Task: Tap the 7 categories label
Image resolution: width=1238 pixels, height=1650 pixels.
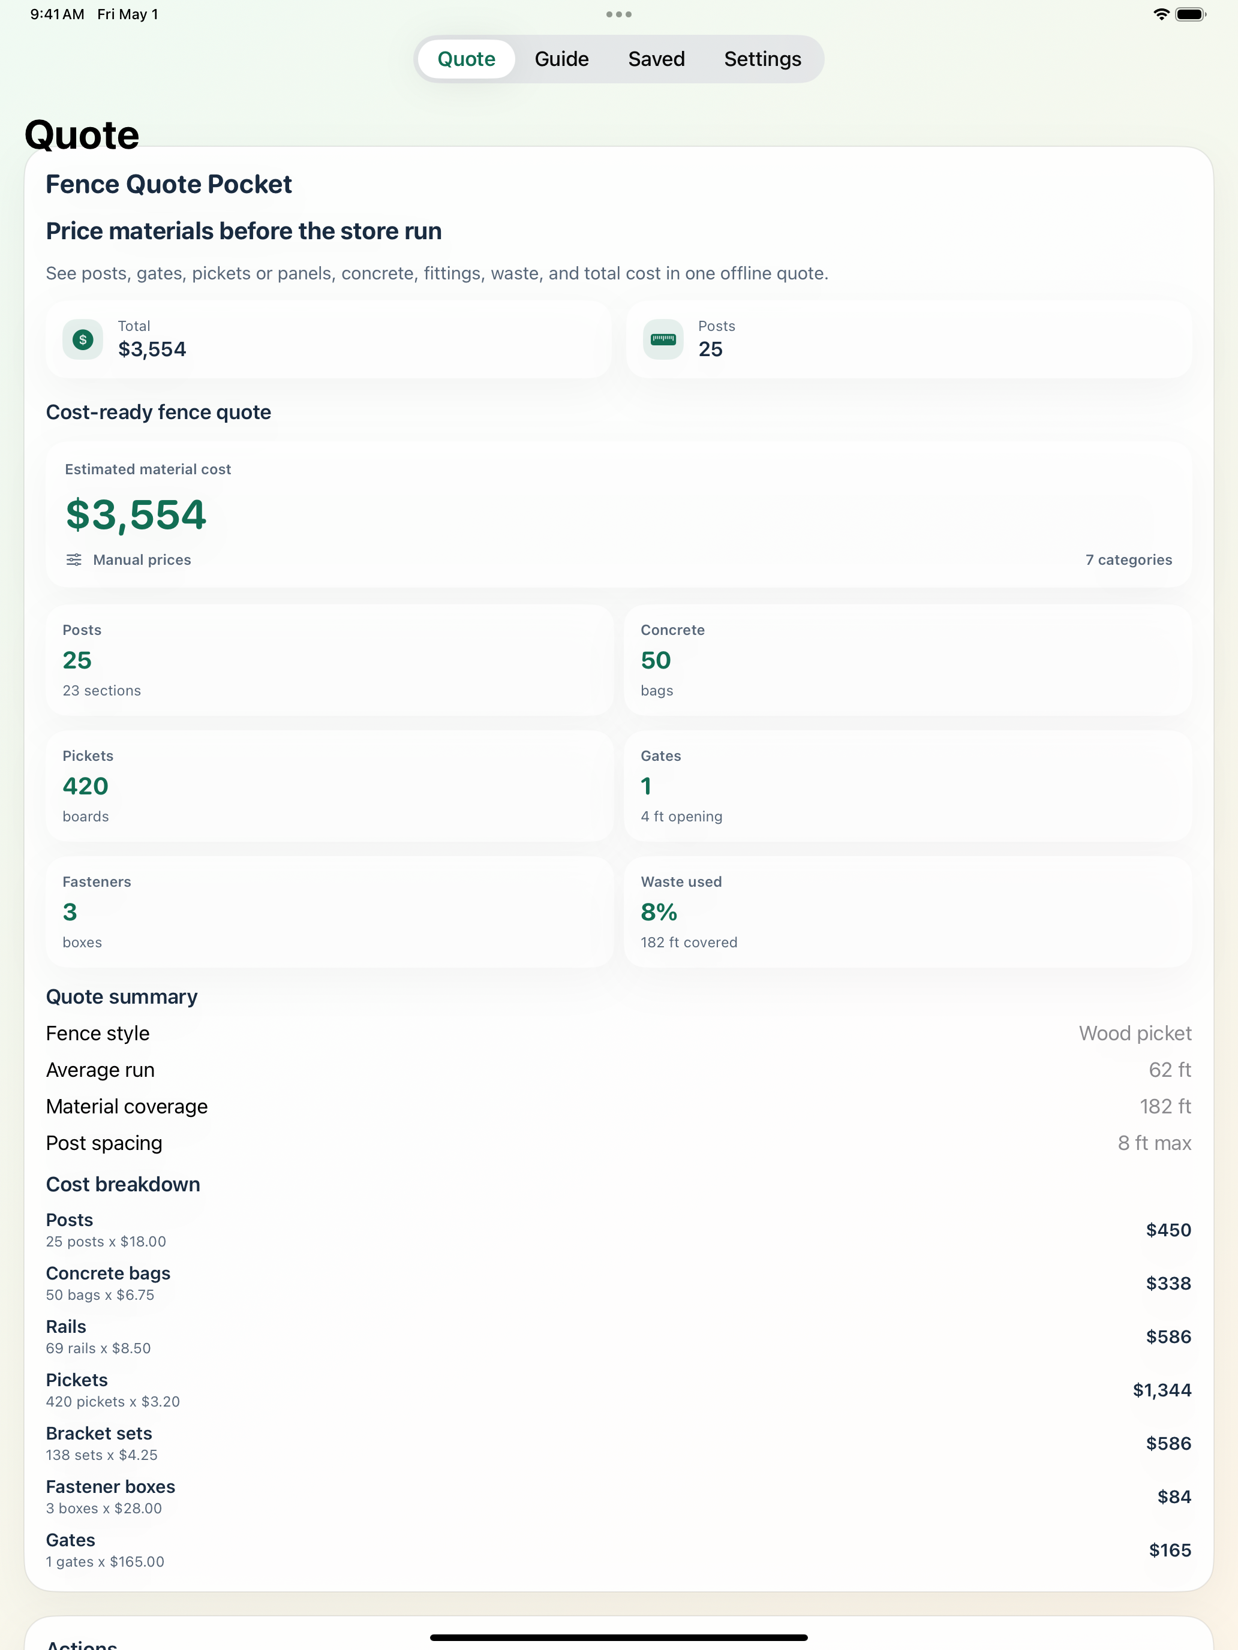Action: point(1128,559)
